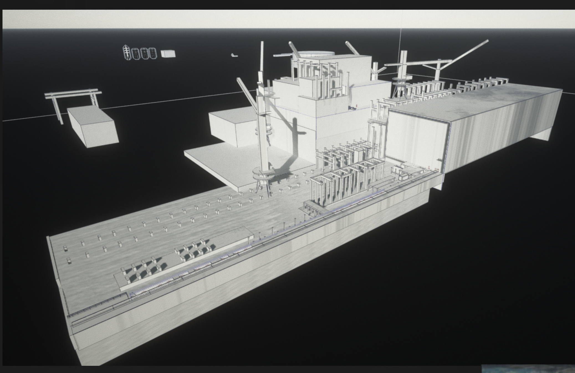
Task: Select the image thumbnail in the bottom-right corner
Action: tap(528, 369)
